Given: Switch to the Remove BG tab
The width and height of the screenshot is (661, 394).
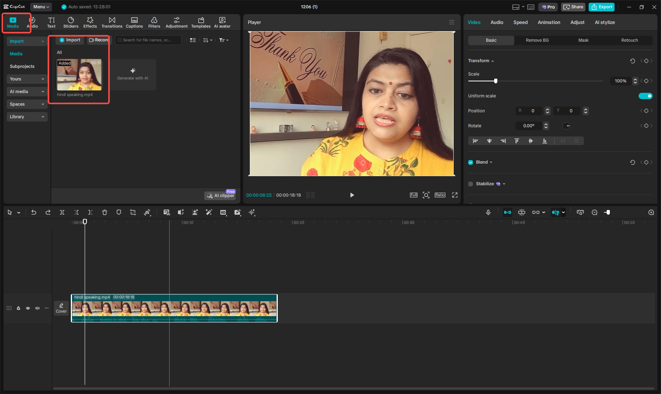Looking at the screenshot, I should pyautogui.click(x=537, y=40).
